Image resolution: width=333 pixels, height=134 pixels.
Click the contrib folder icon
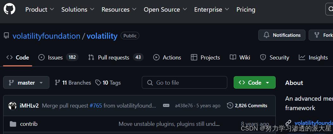[13, 124]
